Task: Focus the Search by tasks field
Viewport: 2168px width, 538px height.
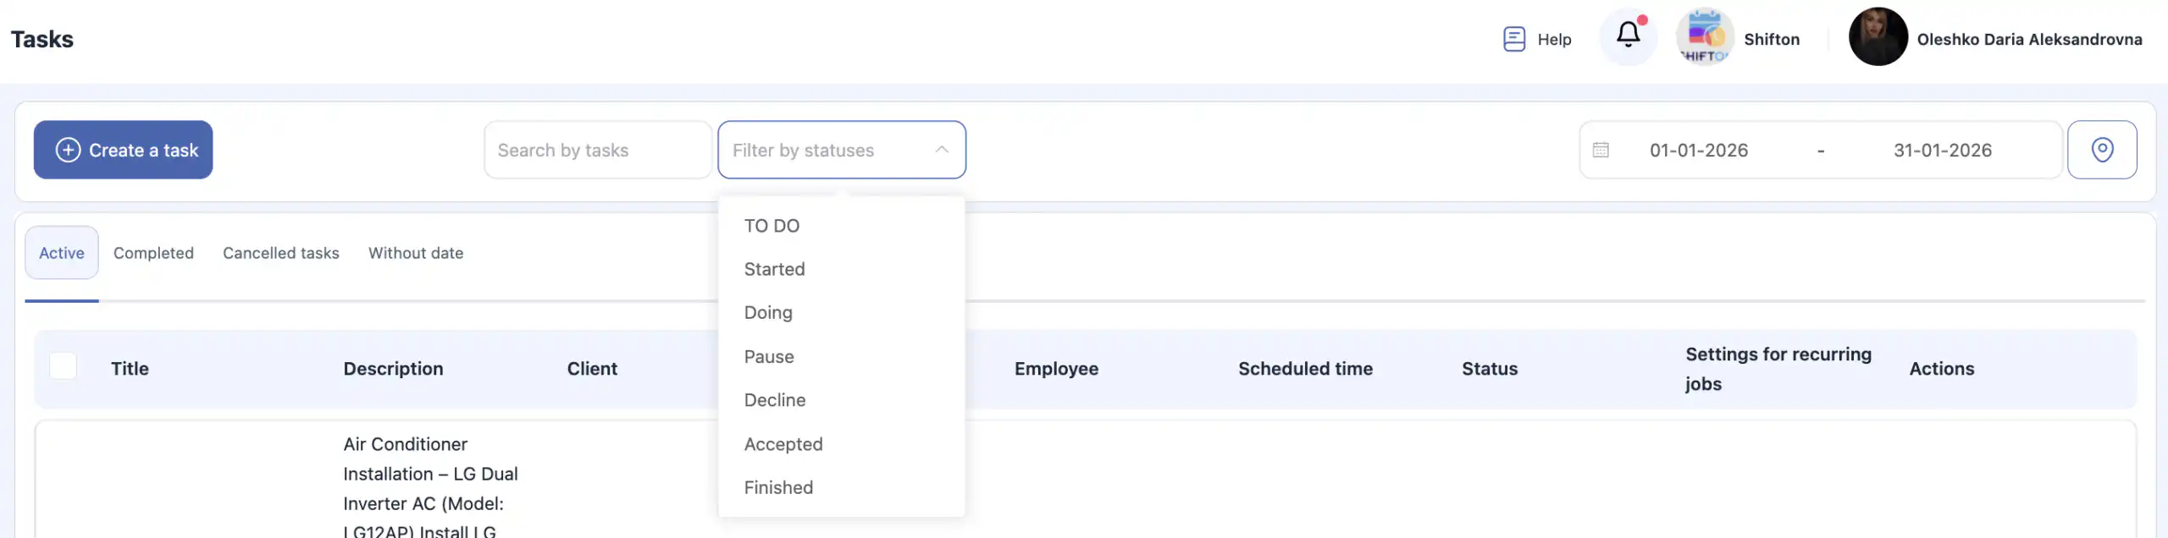Action: coord(597,150)
